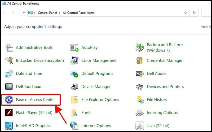Refresh the Control Panel view
The image size is (212, 132).
pyautogui.click(x=194, y=13)
